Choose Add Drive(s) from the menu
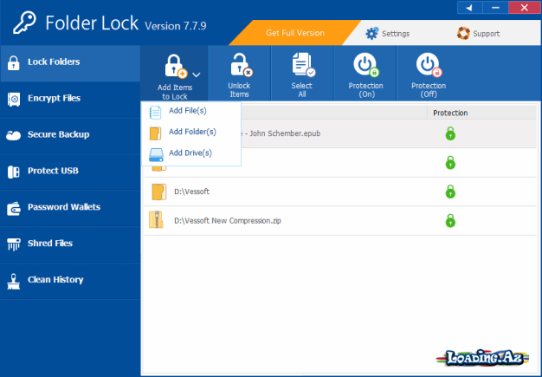 pyautogui.click(x=190, y=154)
